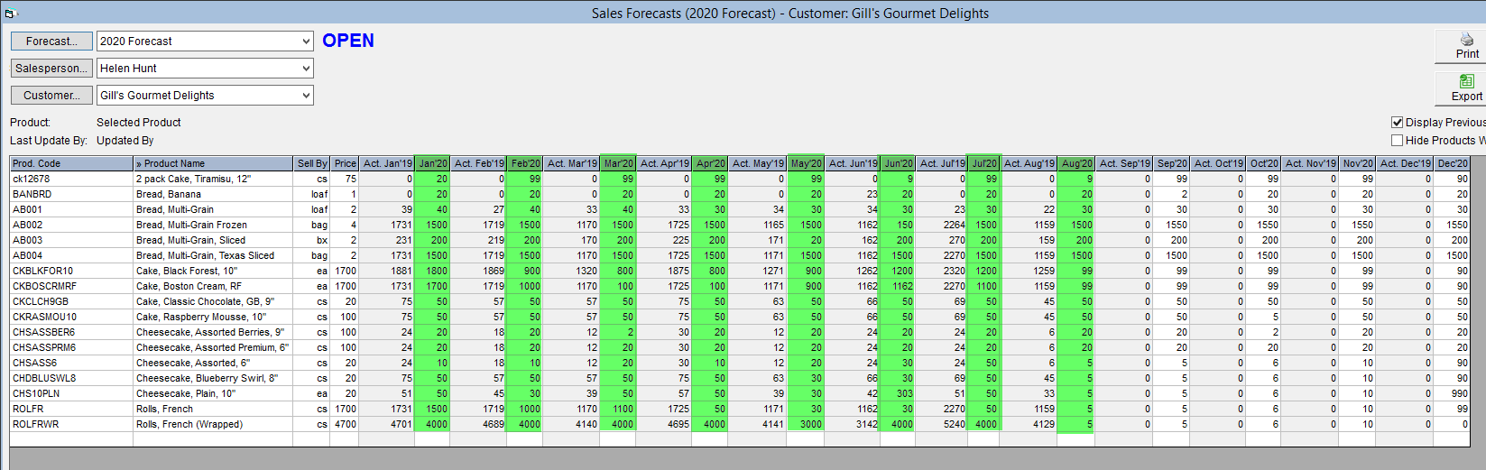The image size is (1486, 470).
Task: Click product name Bread, Banana
Action: point(213,194)
